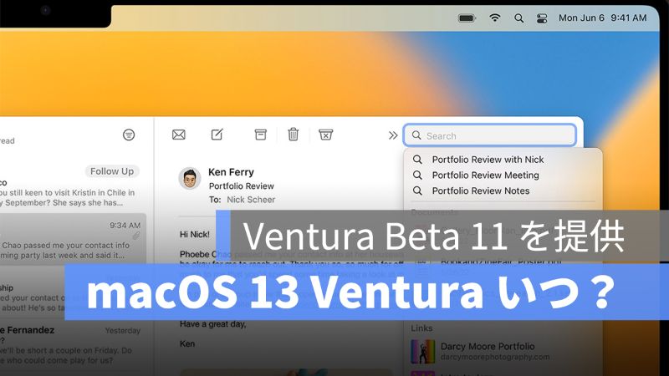669x376 pixels.
Task: Select the 9:34 AM message in list
Action: 73,239
